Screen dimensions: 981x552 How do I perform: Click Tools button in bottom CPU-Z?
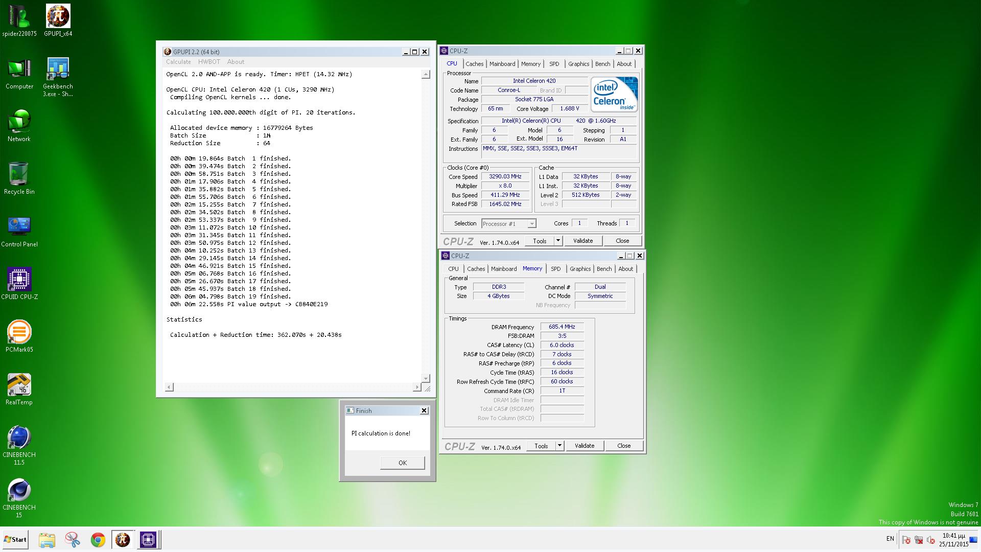[x=541, y=446]
